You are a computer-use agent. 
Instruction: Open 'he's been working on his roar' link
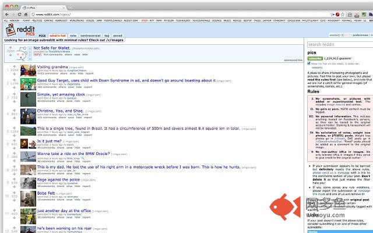(64, 228)
